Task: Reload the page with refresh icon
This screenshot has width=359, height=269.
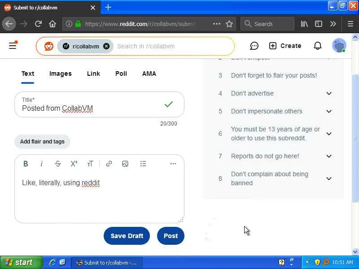Action: [x=38, y=24]
